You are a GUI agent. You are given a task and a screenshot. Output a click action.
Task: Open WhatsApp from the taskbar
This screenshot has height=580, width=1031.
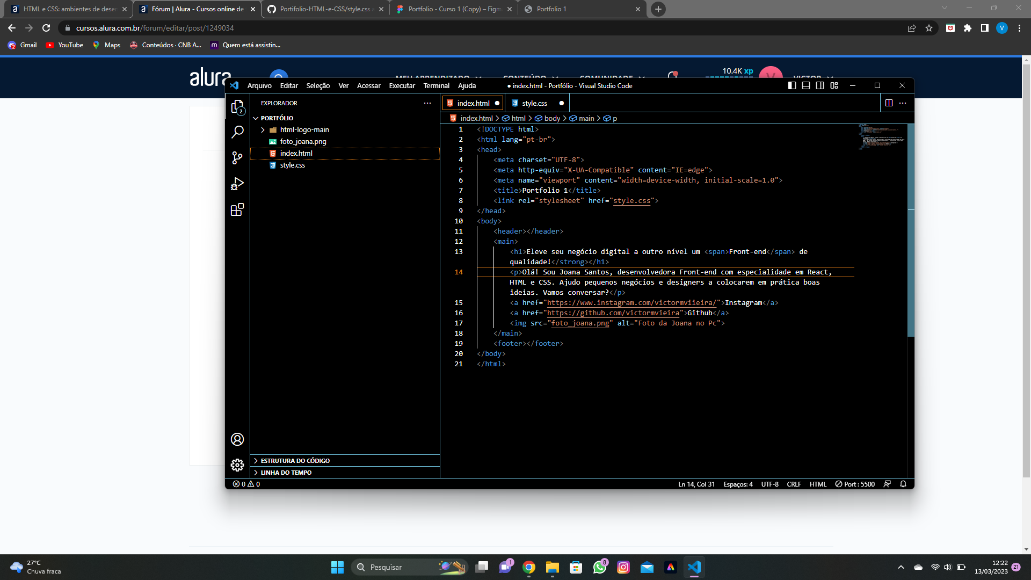[x=600, y=567]
